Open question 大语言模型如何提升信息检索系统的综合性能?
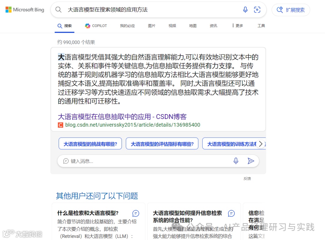 point(187,216)
